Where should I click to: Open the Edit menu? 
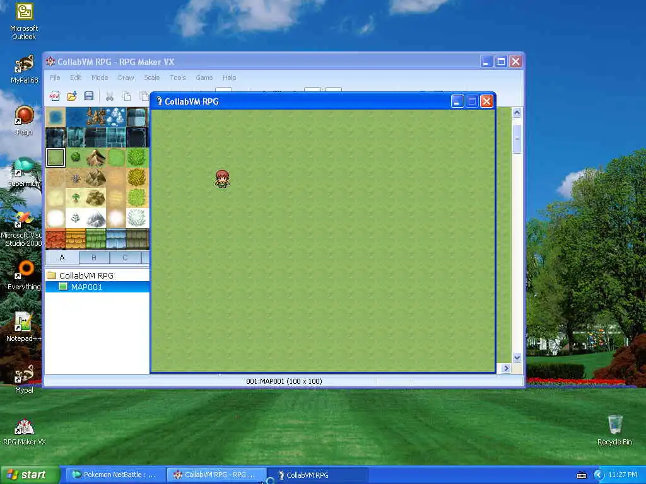coord(76,78)
